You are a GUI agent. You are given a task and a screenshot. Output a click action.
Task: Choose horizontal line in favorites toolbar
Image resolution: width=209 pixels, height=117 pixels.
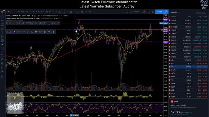pyautogui.click(x=14, y=23)
